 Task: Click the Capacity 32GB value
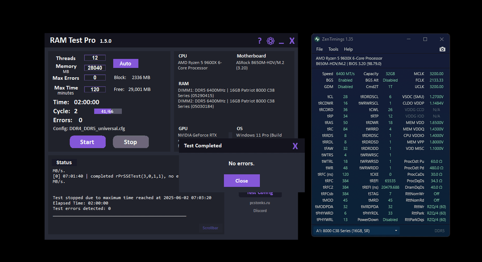390,74
